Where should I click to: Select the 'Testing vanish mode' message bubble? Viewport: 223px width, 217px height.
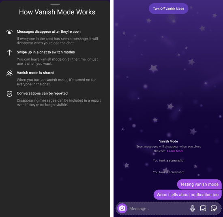click(199, 184)
